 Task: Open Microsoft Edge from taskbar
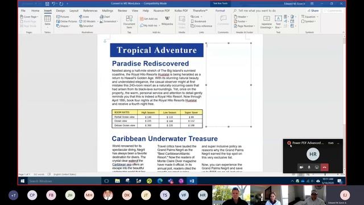coord(160,181)
